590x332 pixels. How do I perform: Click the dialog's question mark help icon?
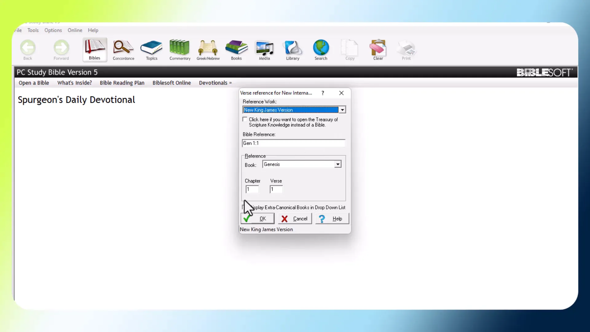pos(323,93)
